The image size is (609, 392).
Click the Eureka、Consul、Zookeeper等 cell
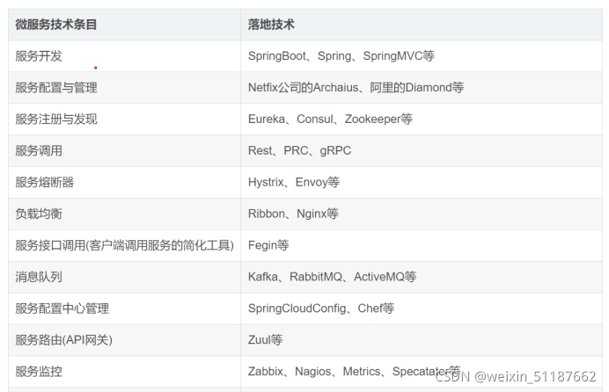[x=330, y=120]
